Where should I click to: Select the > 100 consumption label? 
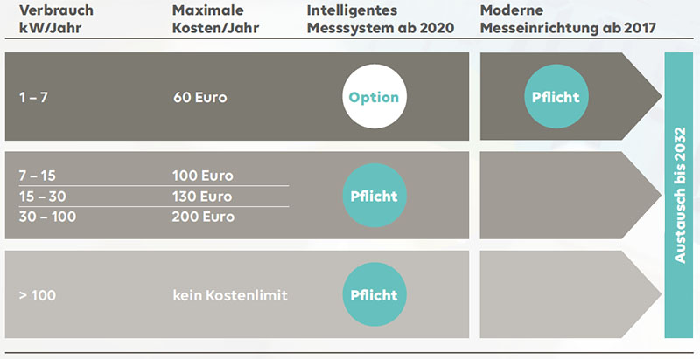click(38, 295)
